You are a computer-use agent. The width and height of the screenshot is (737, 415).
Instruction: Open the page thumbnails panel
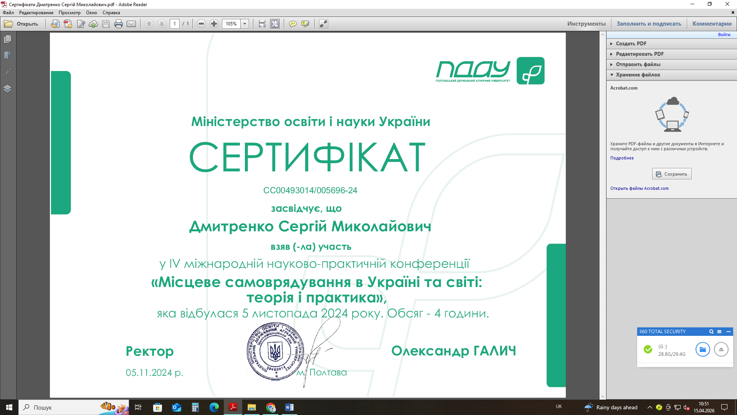point(7,39)
